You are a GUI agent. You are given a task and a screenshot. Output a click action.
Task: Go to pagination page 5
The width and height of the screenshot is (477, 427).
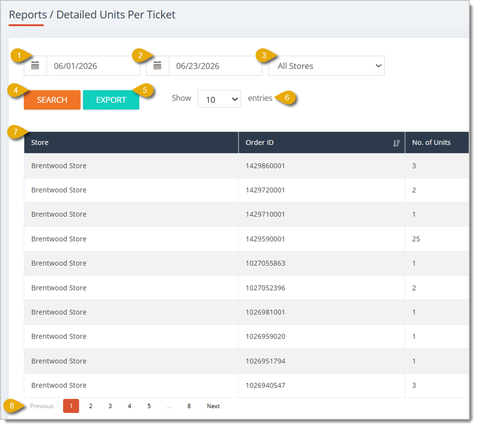[x=149, y=406]
